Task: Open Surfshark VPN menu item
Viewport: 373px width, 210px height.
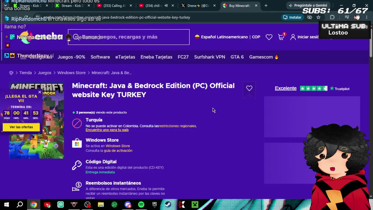Action: tap(210, 57)
